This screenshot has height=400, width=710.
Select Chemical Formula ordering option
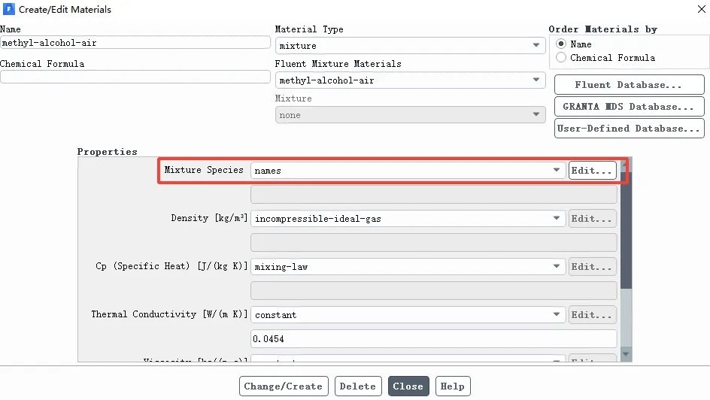click(561, 58)
